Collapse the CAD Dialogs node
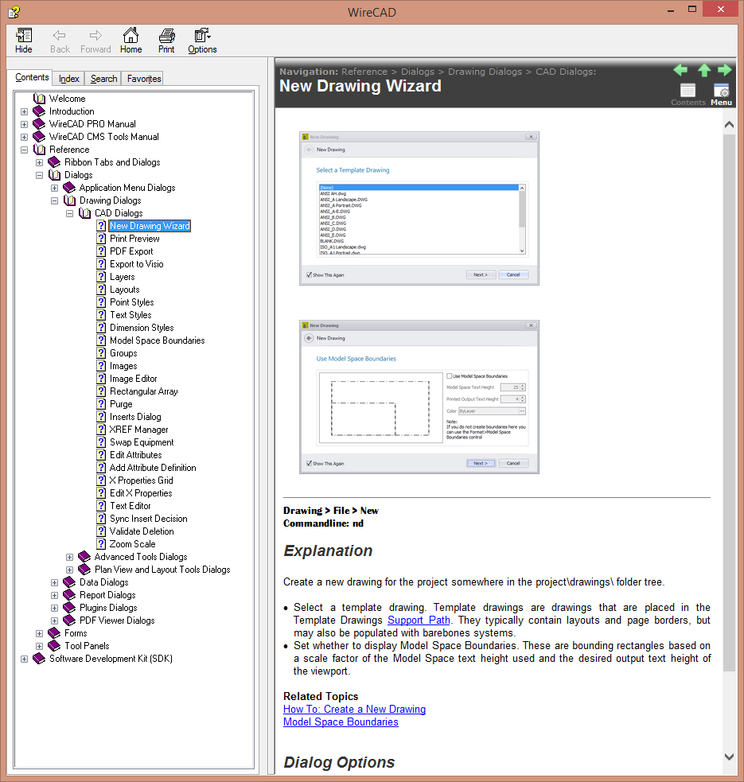744x782 pixels. click(70, 213)
